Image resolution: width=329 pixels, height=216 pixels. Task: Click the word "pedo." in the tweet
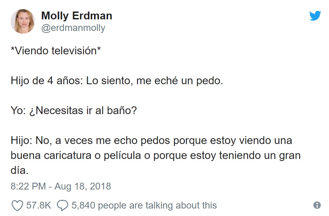[x=210, y=81]
